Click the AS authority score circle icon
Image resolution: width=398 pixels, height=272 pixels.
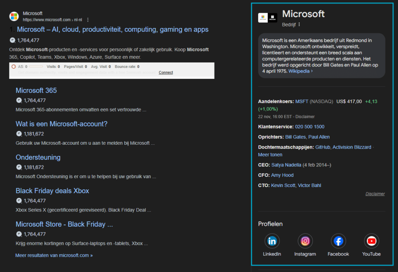coord(14,67)
